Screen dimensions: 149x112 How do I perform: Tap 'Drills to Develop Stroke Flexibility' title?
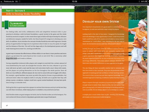pyautogui.click(x=23, y=14)
